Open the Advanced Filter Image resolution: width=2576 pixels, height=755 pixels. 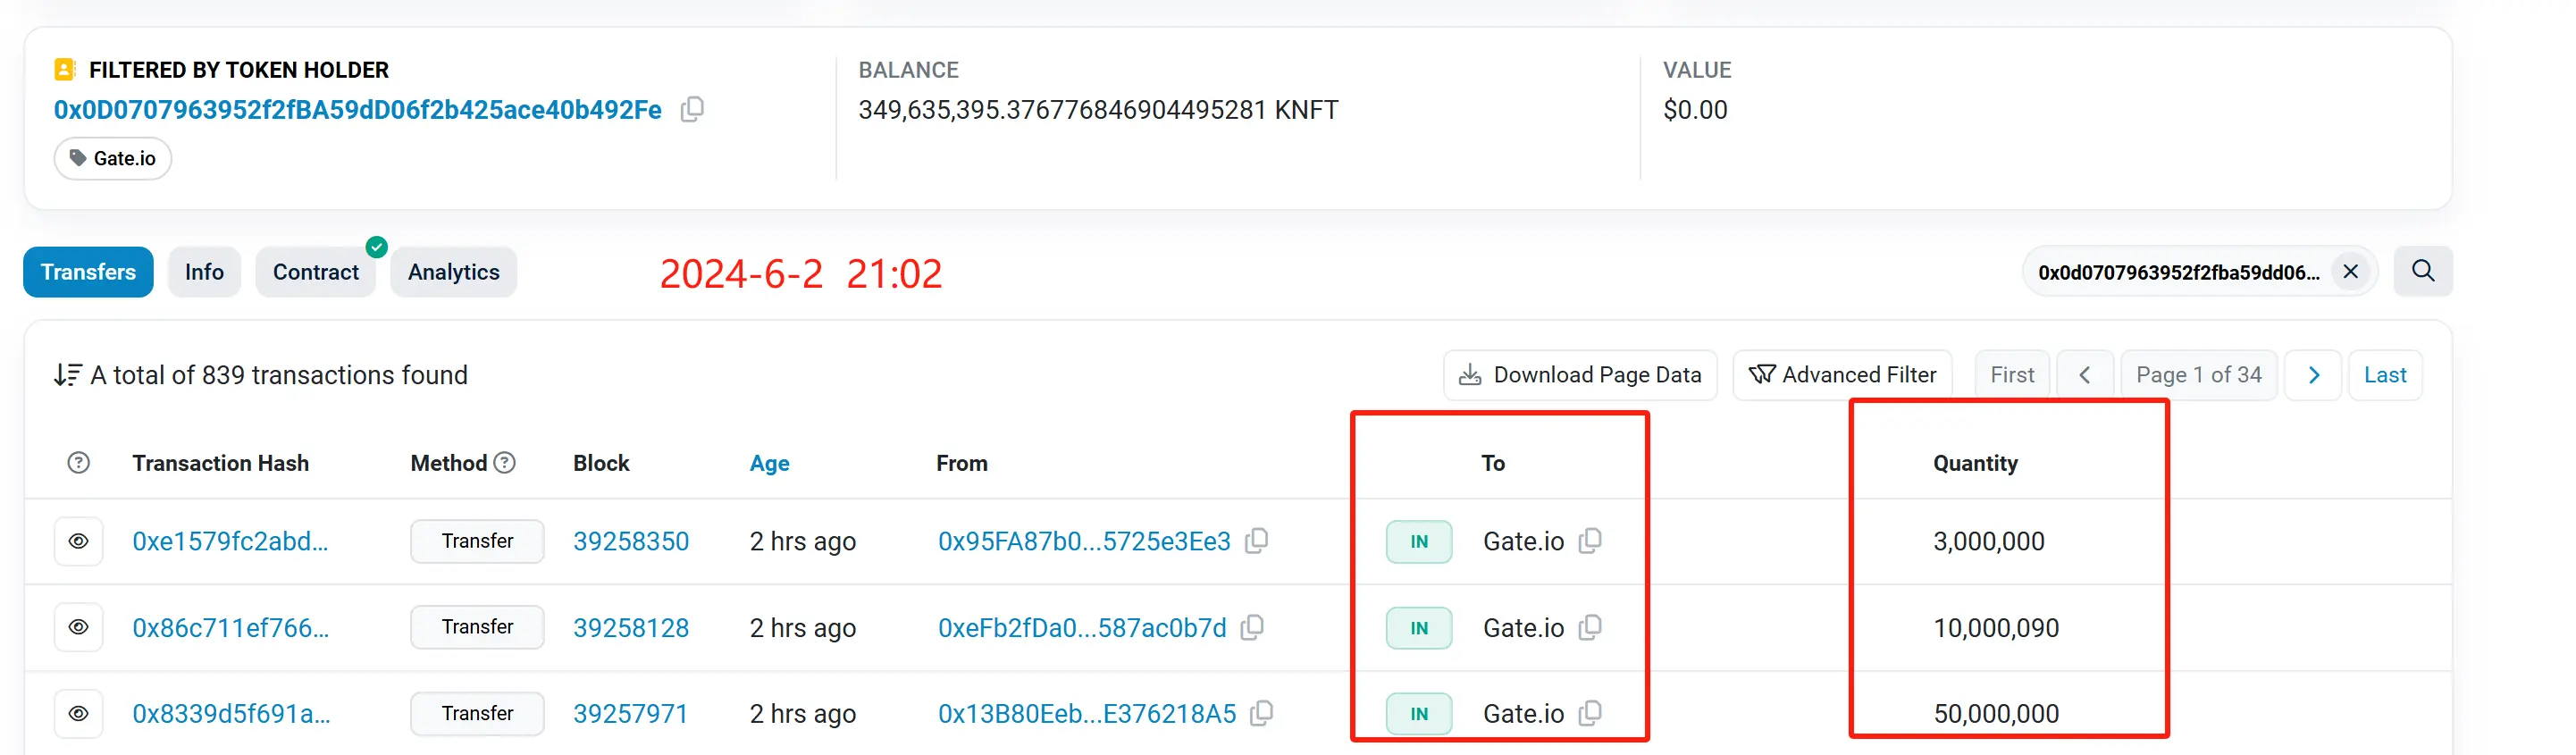click(x=1842, y=375)
